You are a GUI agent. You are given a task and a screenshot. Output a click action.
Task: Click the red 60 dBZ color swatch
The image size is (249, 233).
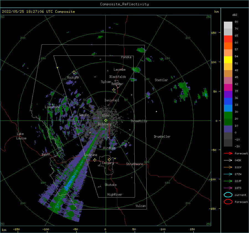tap(228, 39)
